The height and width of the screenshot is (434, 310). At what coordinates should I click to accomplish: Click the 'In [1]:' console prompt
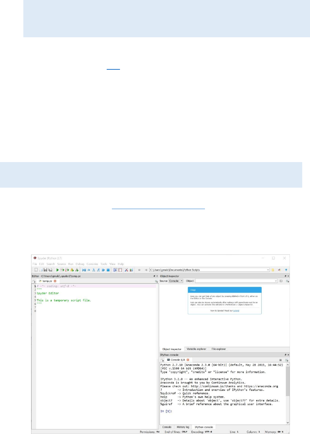coord(166,411)
